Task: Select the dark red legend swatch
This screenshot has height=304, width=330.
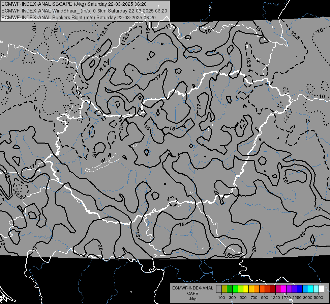Action: pos(273,289)
